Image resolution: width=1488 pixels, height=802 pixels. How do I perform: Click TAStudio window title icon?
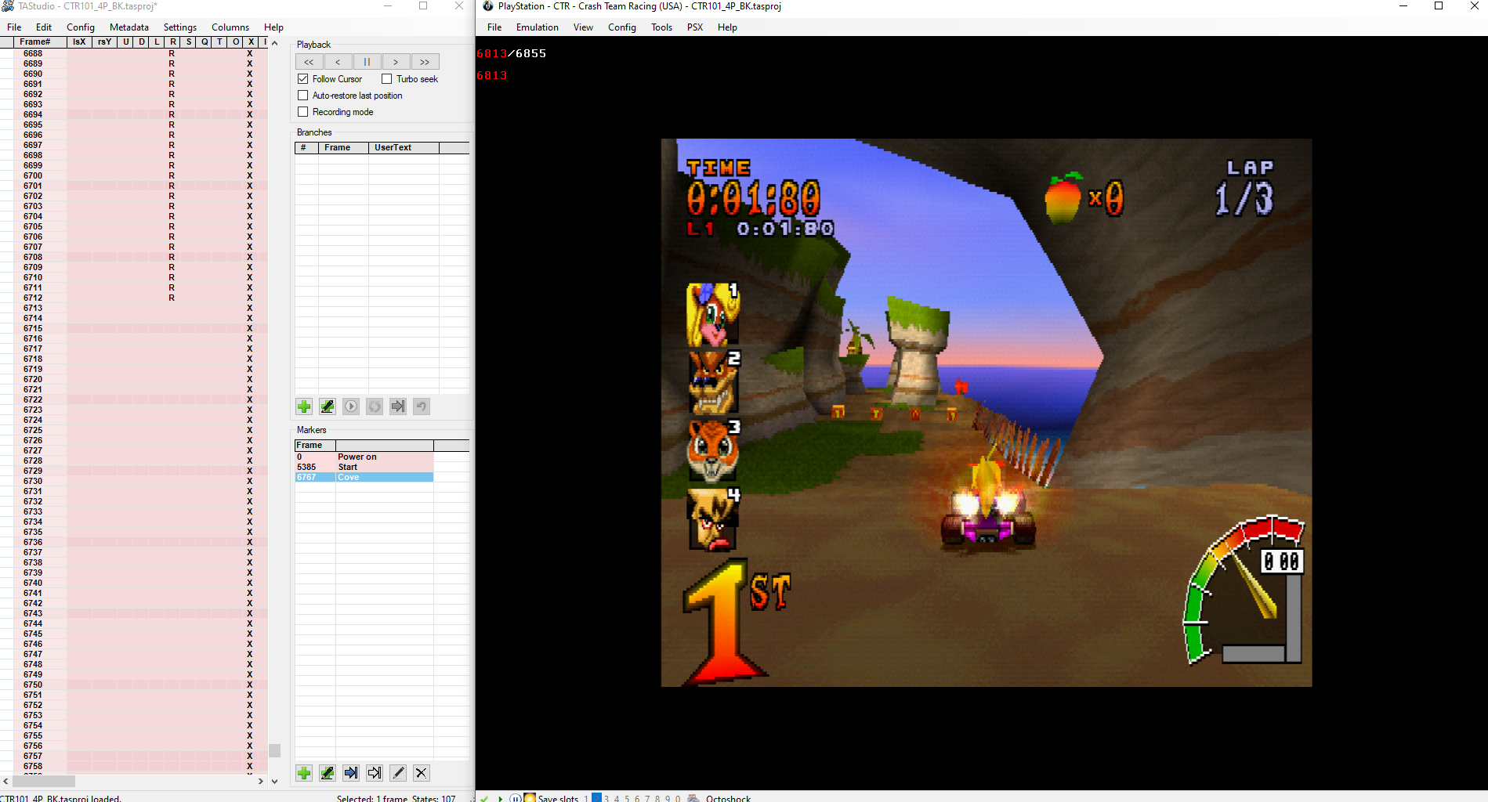pyautogui.click(x=8, y=6)
